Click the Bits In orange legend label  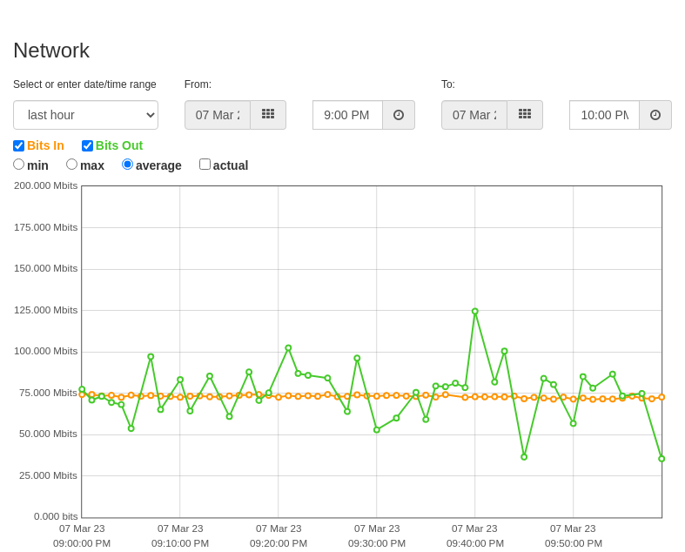pyautogui.click(x=45, y=145)
